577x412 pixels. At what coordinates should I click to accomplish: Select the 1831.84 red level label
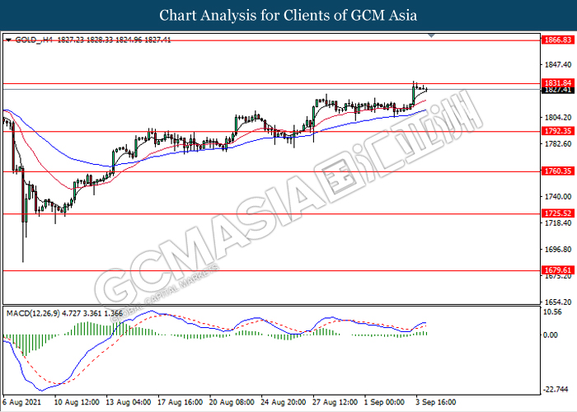[557, 83]
